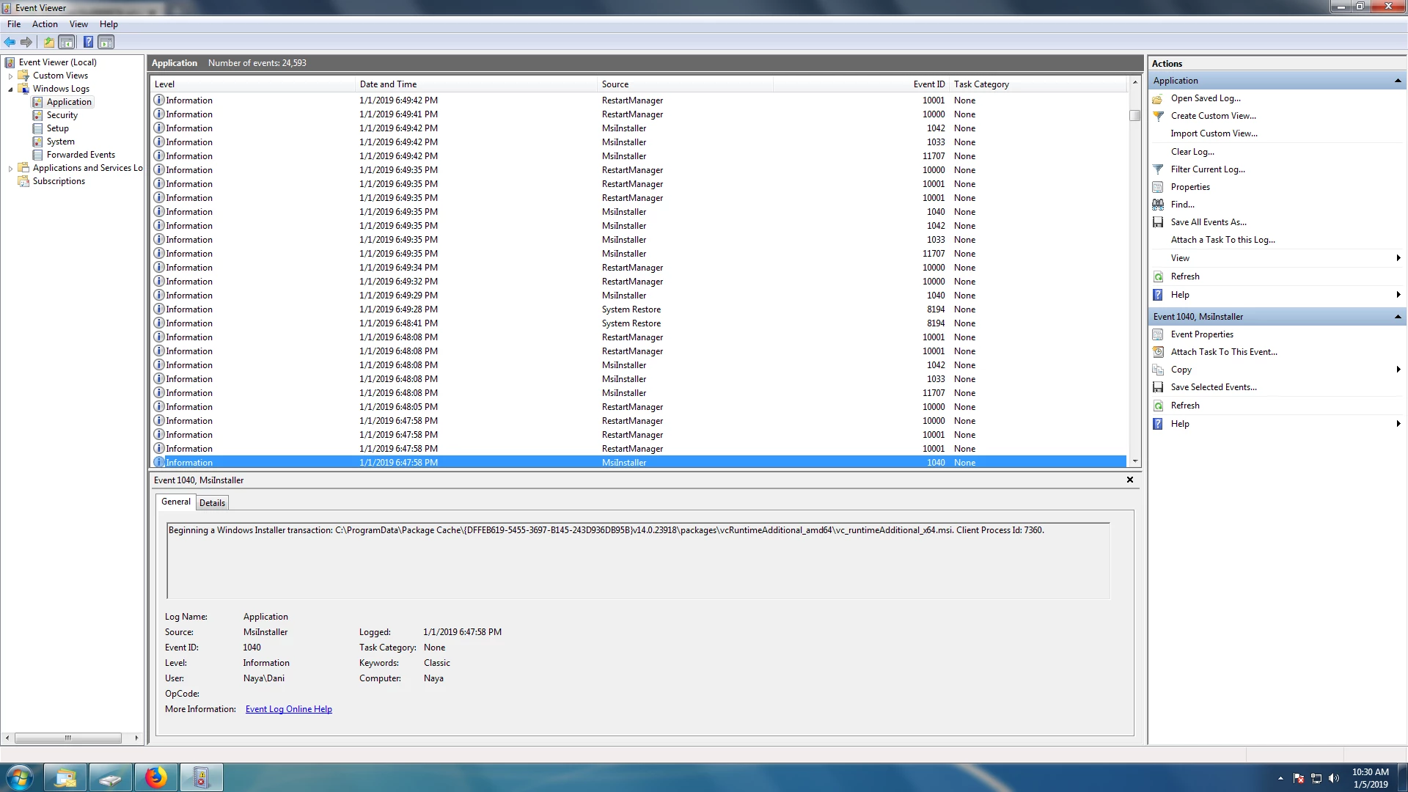Screen dimensions: 1408x792
Task: Click the Find binoculars icon
Action: 1158,205
